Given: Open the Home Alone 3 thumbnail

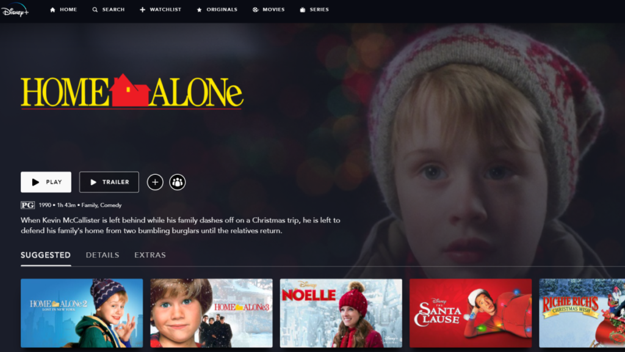Looking at the screenshot, I should [x=211, y=313].
